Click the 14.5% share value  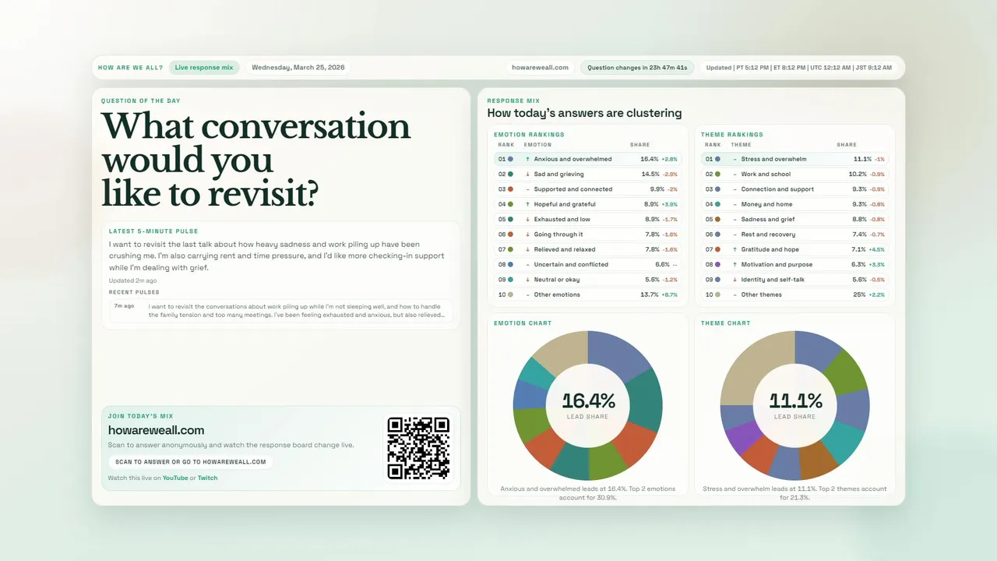pos(650,174)
